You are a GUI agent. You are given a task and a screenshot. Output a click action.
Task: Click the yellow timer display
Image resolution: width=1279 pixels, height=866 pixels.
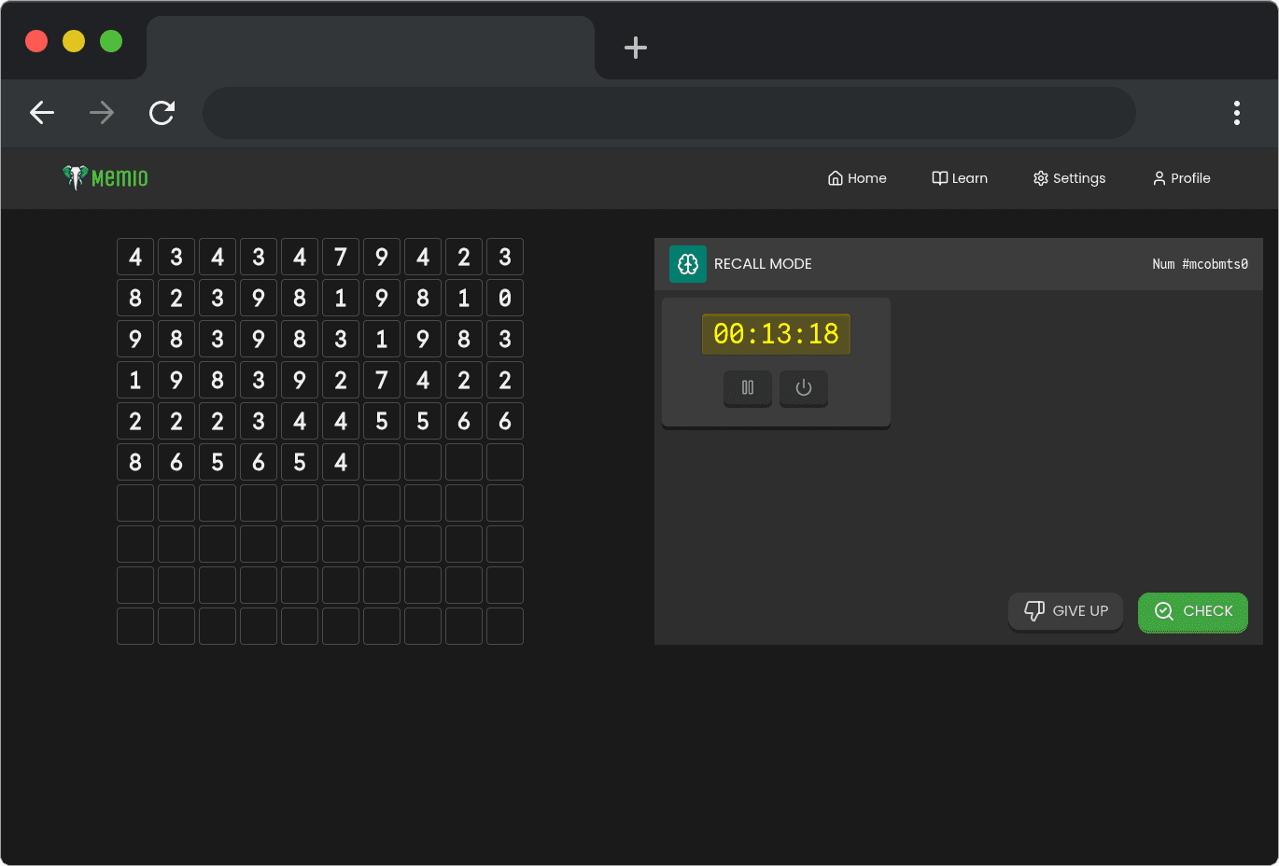[775, 333]
